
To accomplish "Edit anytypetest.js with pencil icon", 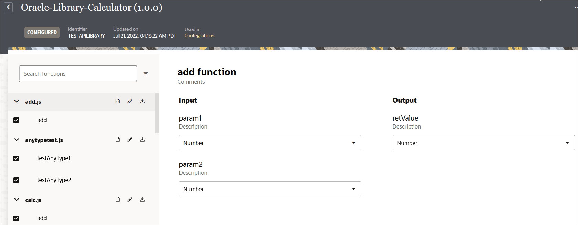I will click(130, 140).
